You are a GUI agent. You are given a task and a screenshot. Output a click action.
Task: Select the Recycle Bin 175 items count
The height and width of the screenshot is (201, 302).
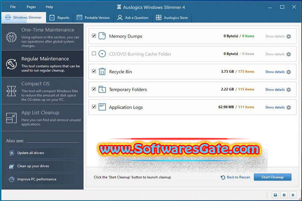(246, 72)
